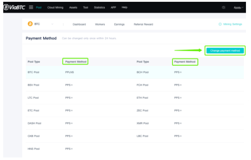Screen dimensions: 251x160
Task: Select the BSV Pool entry
Action: tap(33, 85)
